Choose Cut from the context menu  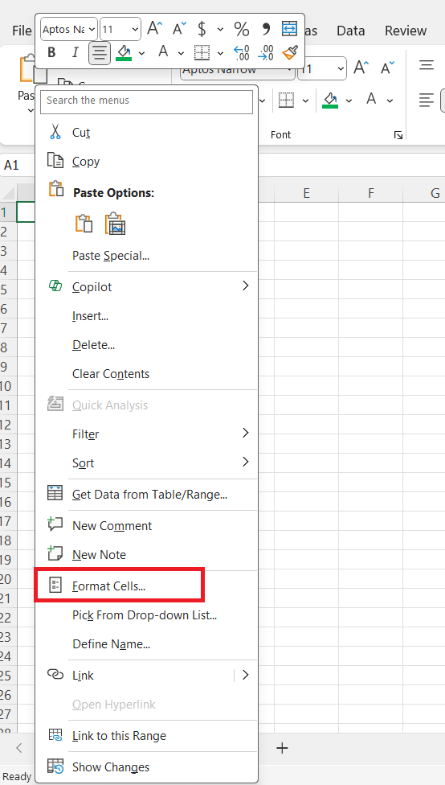[146, 133]
